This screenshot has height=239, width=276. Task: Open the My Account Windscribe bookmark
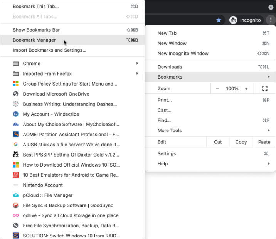pyautogui.click(x=51, y=114)
